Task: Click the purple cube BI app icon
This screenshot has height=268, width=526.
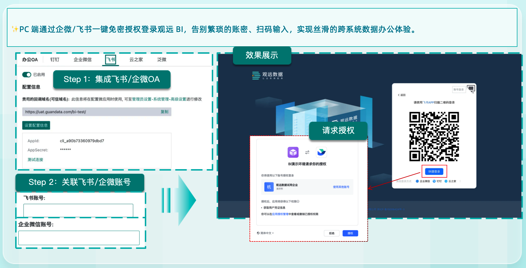Action: (293, 152)
